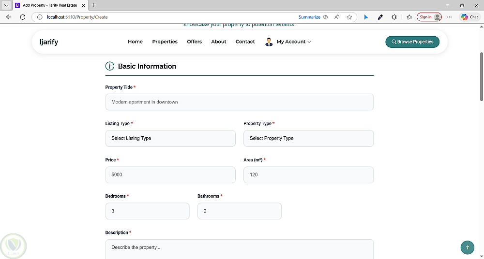Click into the Property Title field

239,102
